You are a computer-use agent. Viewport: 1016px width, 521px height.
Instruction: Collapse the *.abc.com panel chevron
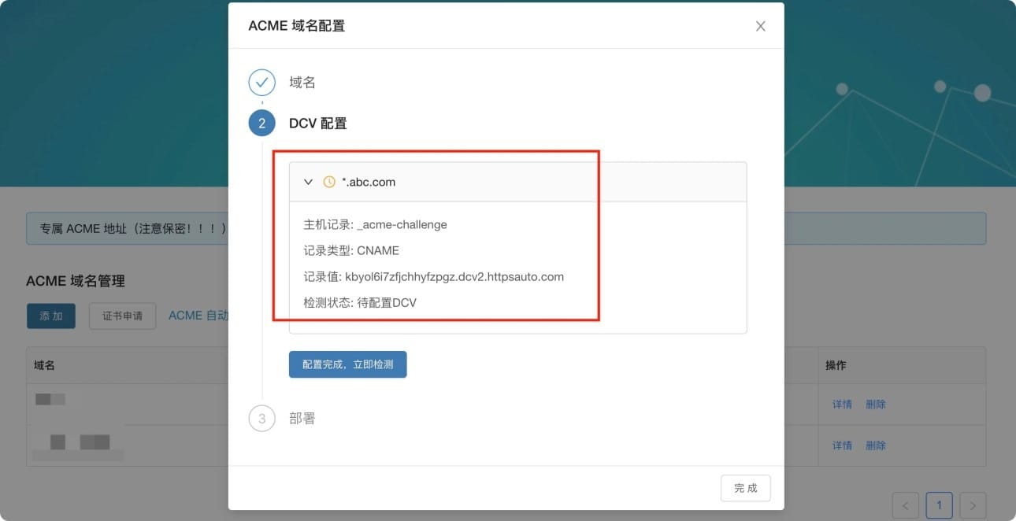[309, 182]
